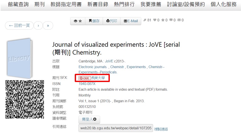This screenshot has height=135, width=241.
Task: Click the heart likes icon
Action: (x=155, y=20)
